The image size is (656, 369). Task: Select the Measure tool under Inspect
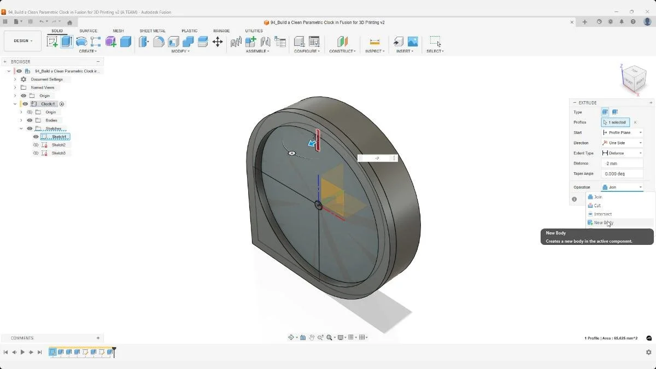tap(375, 42)
